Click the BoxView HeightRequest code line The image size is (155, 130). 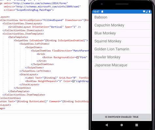[x=57, y=81]
